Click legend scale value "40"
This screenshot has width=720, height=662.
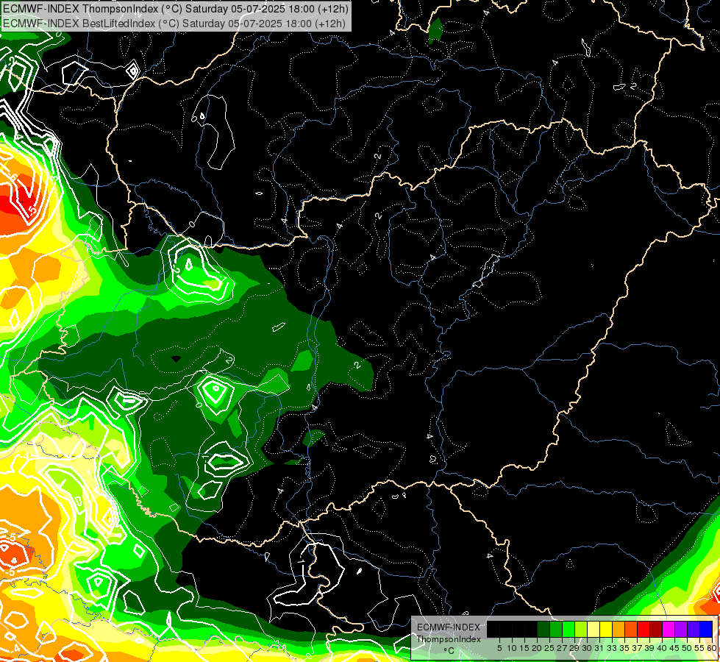662,648
